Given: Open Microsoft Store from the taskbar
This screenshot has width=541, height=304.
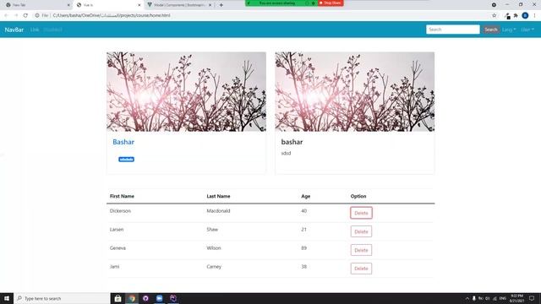Looking at the screenshot, I should pyautogui.click(x=117, y=298).
